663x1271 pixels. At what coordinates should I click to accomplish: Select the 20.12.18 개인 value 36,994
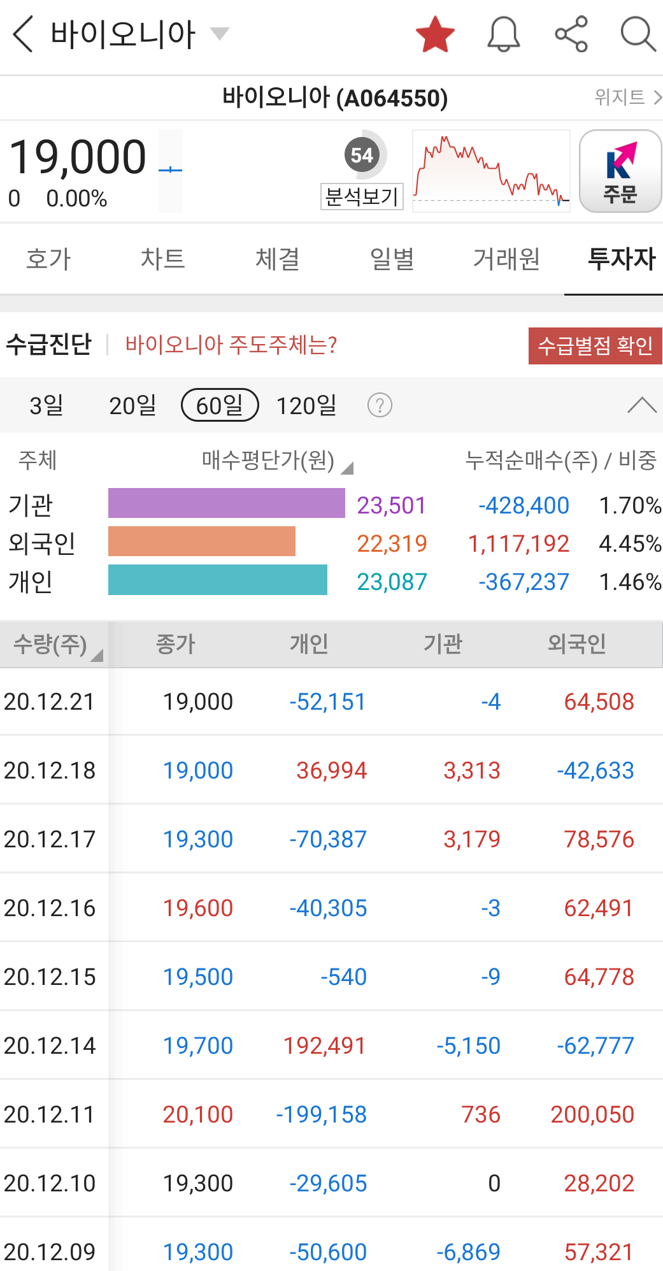(332, 770)
